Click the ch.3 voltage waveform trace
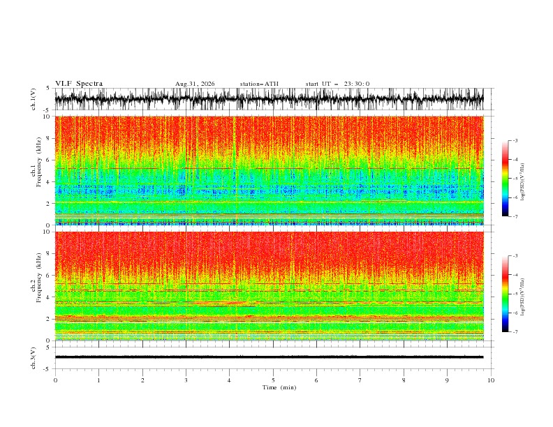This screenshot has height=427, width=553. tap(269, 357)
